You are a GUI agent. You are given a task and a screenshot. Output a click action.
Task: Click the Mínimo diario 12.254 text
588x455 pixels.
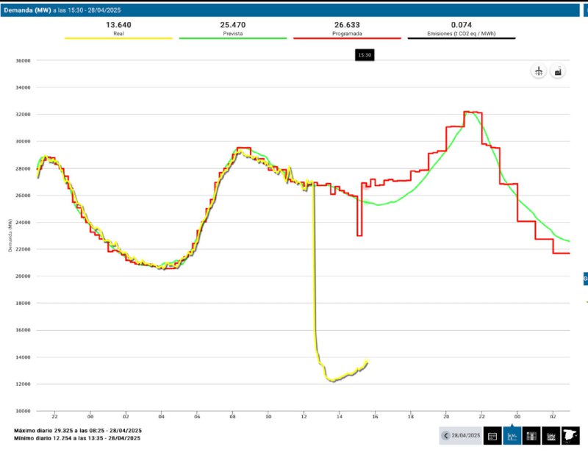tap(77, 438)
